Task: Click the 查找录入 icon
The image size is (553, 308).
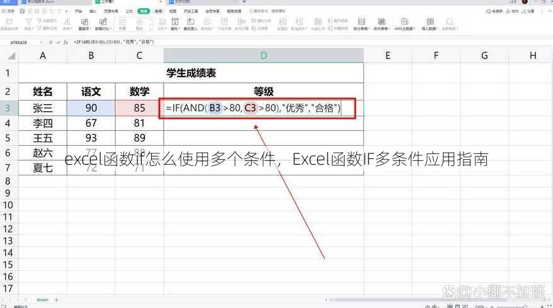Action: (x=190, y=24)
